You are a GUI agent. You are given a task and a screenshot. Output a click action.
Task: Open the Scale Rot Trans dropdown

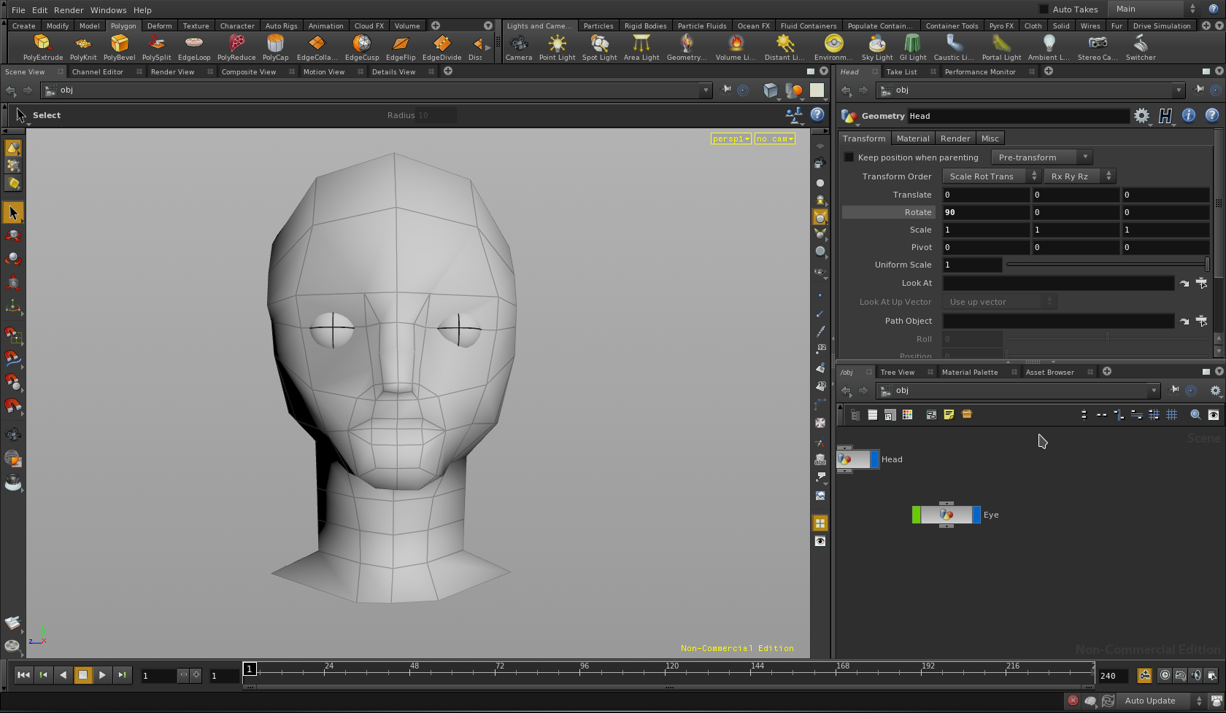click(x=991, y=176)
